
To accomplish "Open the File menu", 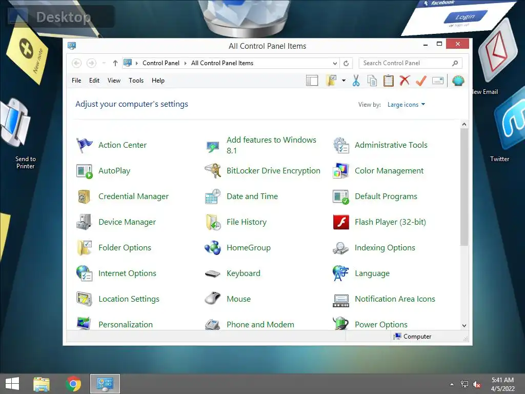I will 76,81.
